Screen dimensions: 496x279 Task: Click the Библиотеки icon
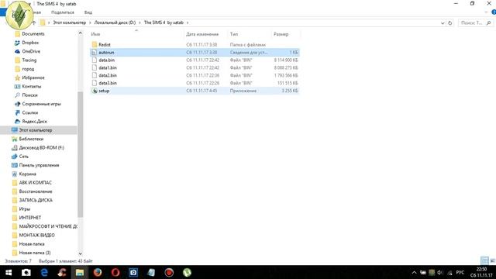(x=15, y=139)
